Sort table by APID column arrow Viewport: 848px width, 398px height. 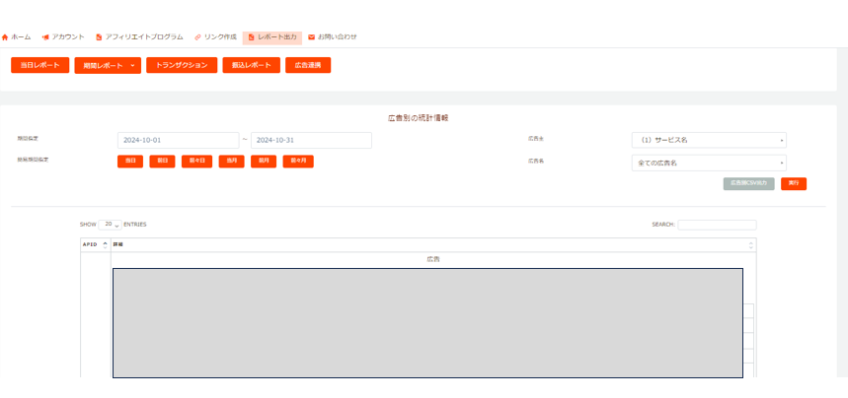point(105,243)
